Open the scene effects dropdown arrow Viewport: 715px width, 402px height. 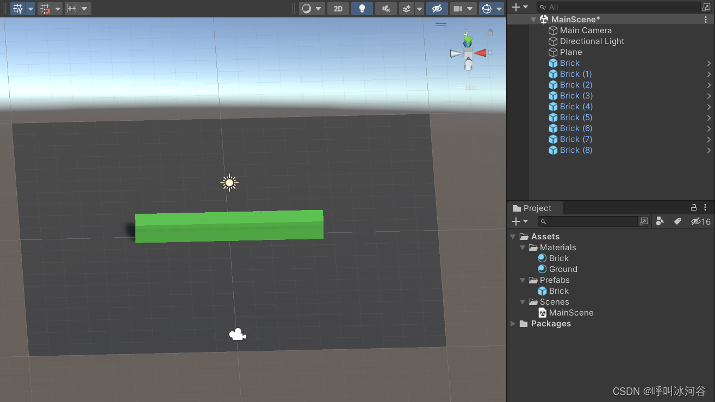419,9
